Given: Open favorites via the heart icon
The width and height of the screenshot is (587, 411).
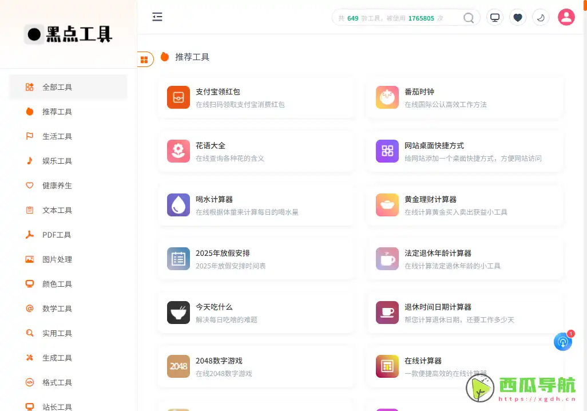Looking at the screenshot, I should click(518, 18).
